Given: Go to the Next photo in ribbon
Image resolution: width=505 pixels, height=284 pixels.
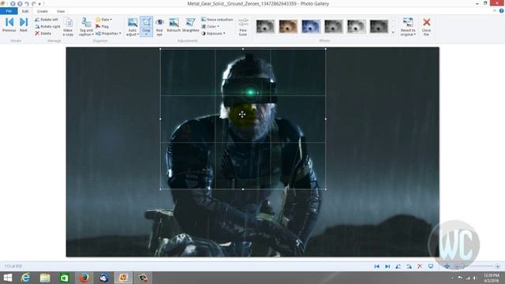Looking at the screenshot, I should pyautogui.click(x=24, y=24).
